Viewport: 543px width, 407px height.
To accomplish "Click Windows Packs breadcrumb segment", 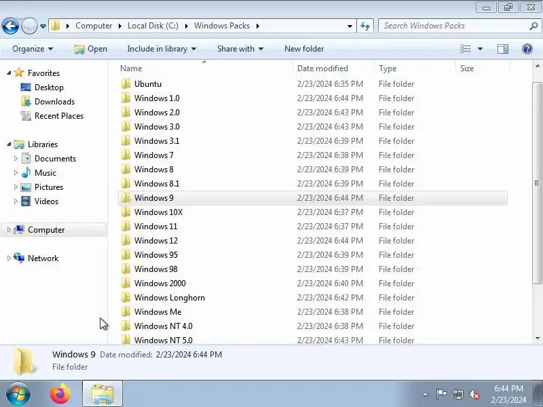I will coord(222,26).
